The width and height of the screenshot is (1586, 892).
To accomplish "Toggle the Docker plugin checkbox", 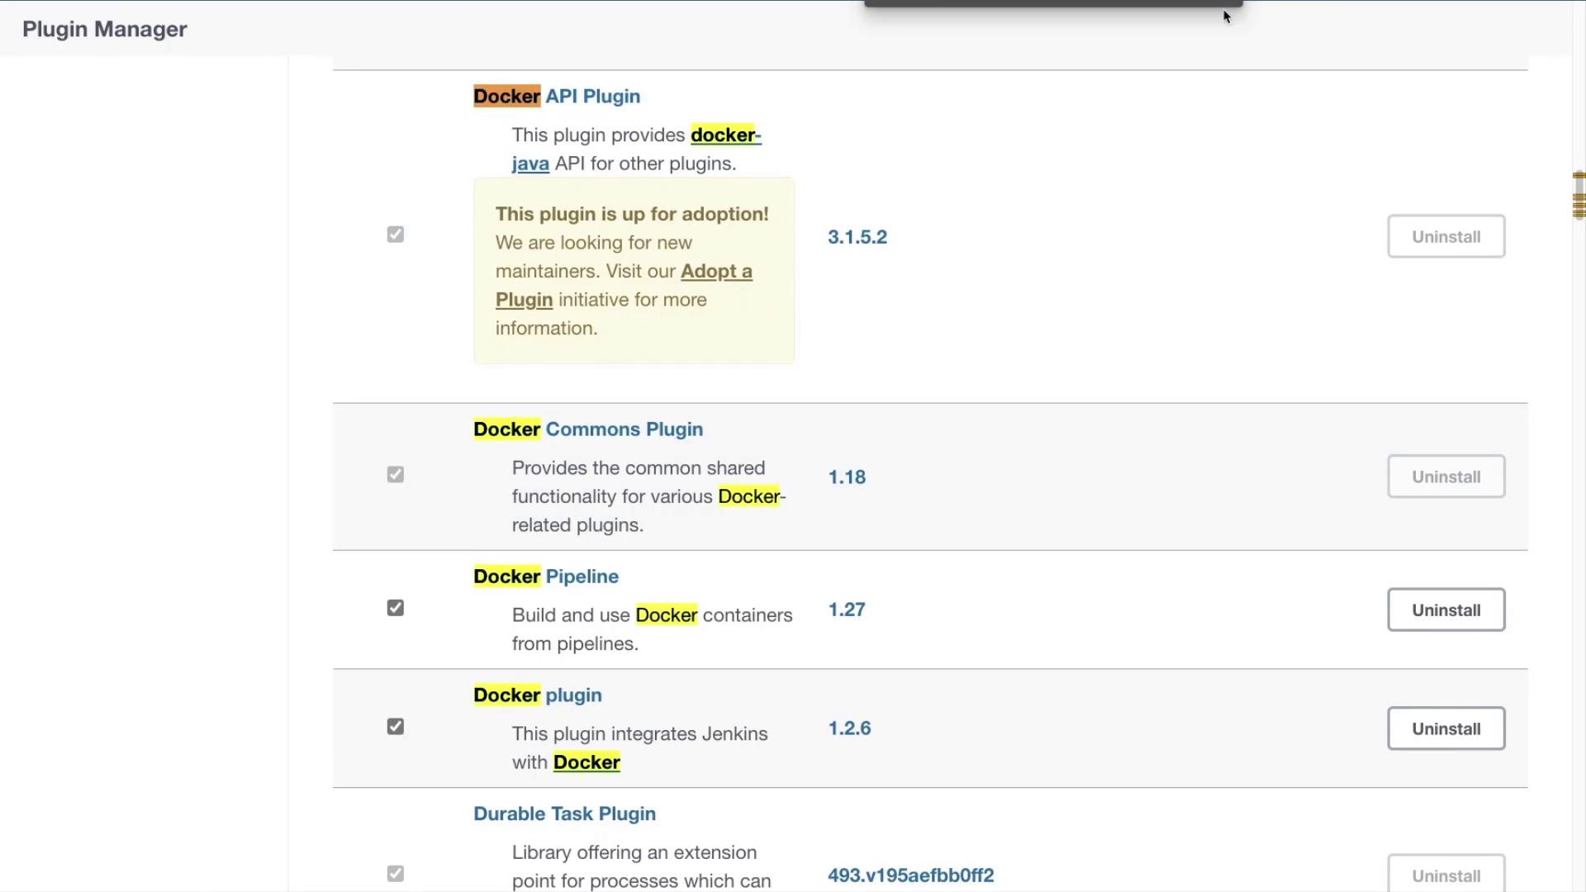I will click(395, 727).
